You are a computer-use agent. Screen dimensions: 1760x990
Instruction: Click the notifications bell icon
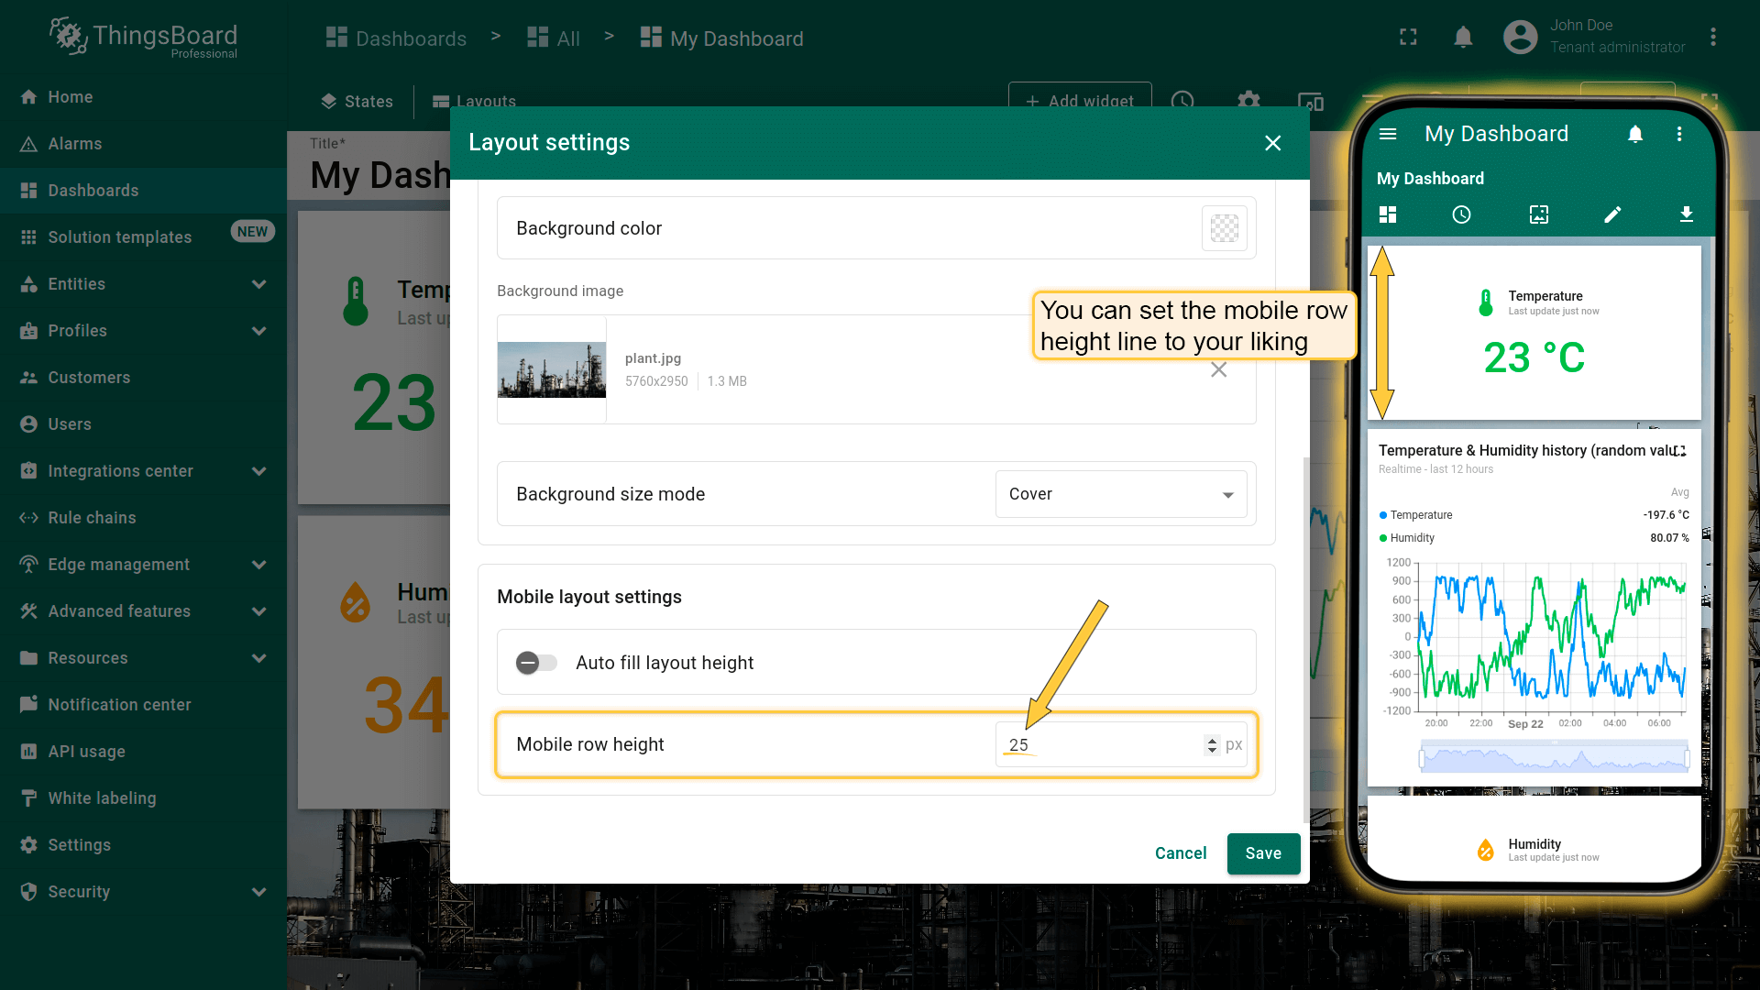[x=1463, y=38]
